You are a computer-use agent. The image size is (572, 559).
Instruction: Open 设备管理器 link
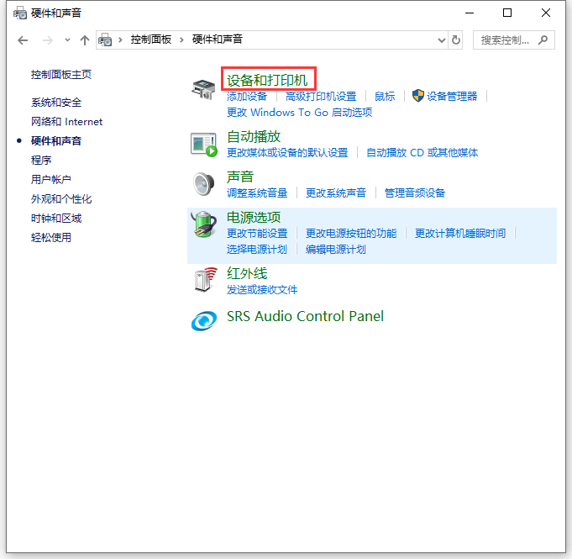[452, 97]
